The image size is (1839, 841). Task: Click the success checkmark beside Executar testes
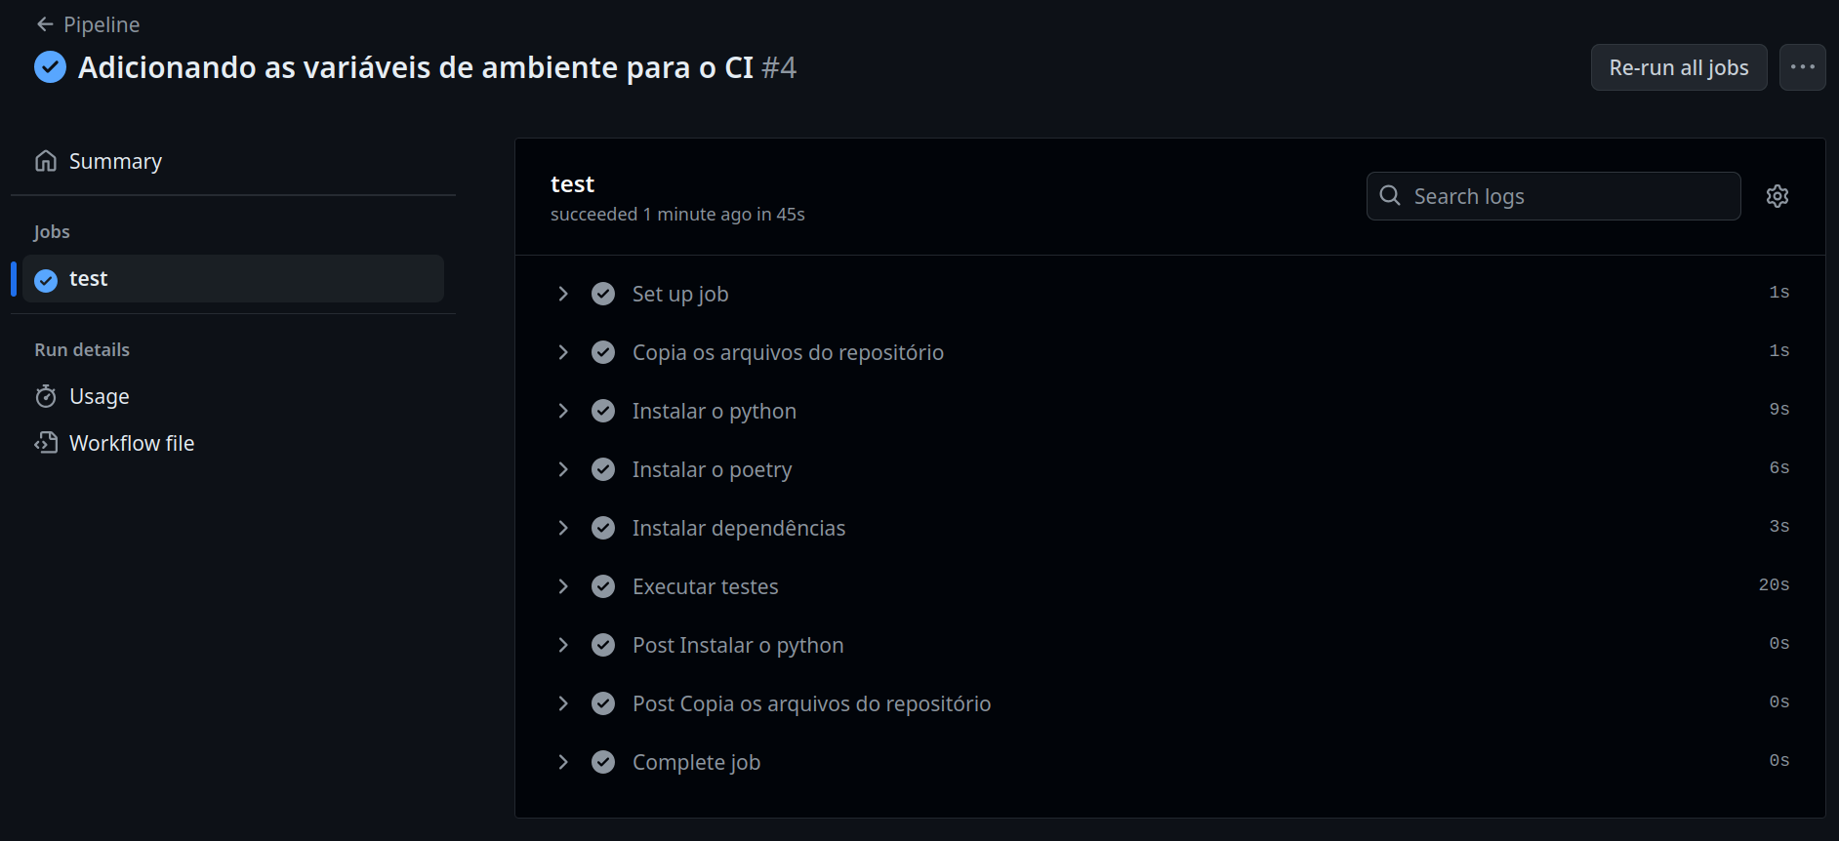click(x=603, y=586)
